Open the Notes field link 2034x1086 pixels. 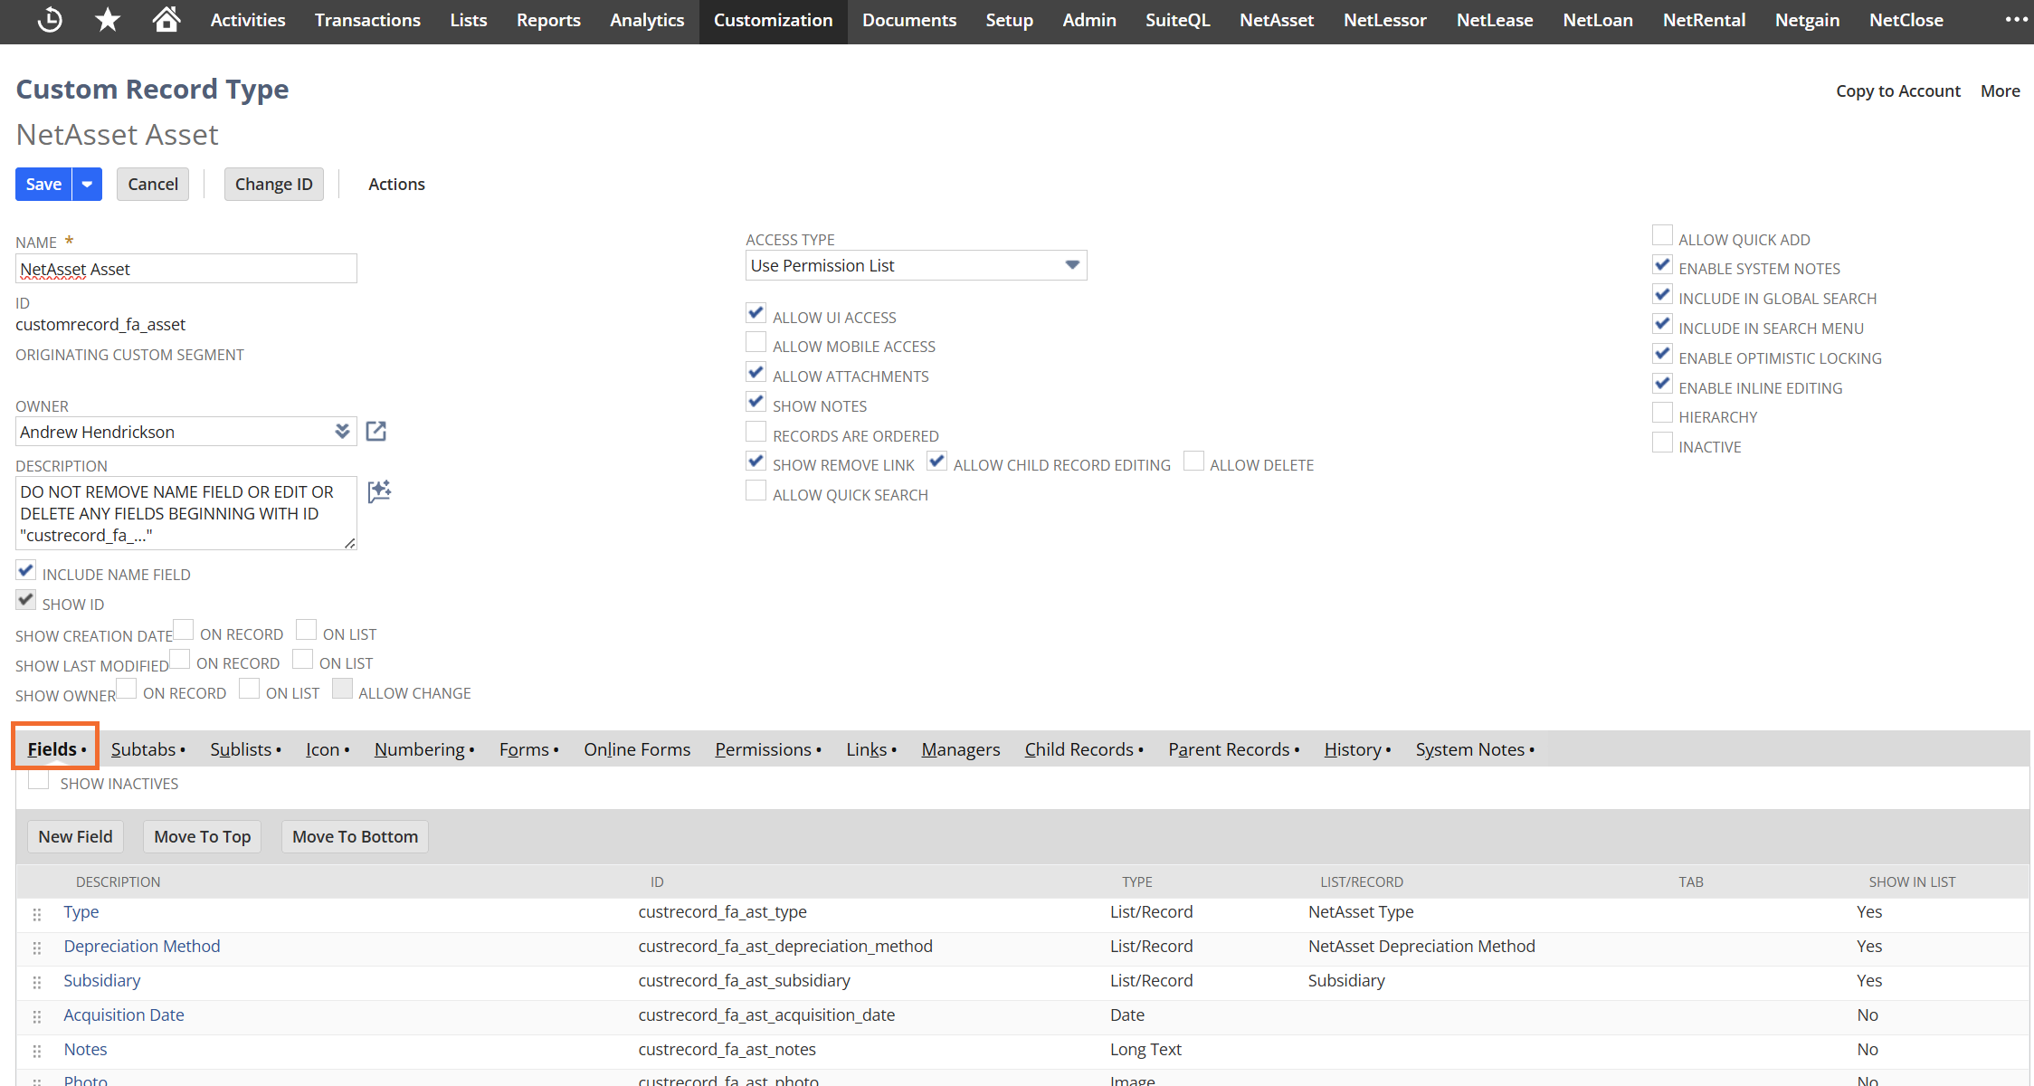pos(85,1049)
